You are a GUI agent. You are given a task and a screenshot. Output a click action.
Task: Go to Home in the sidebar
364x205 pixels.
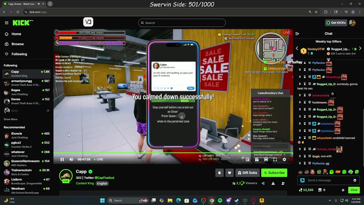[x=16, y=34]
